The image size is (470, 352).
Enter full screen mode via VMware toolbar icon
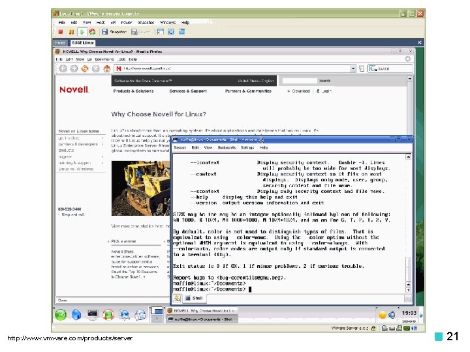pyautogui.click(x=171, y=32)
